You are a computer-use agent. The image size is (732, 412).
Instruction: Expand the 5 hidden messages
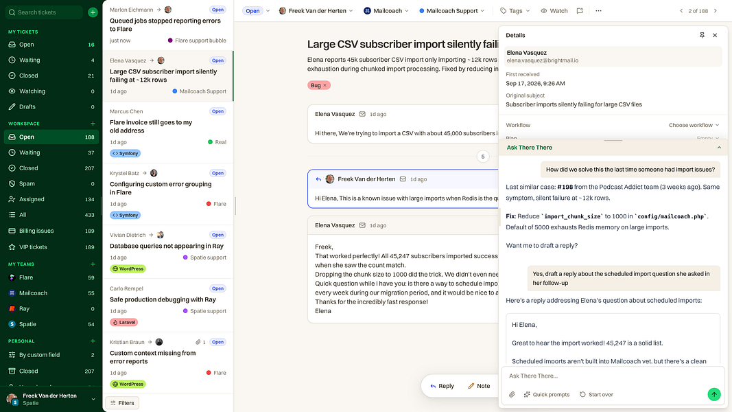click(483, 157)
